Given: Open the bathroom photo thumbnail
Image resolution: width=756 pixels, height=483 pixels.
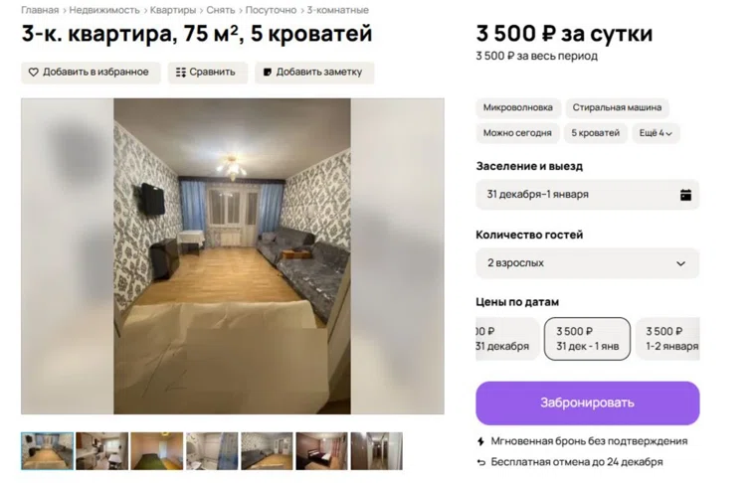Looking at the screenshot, I should click(212, 451).
